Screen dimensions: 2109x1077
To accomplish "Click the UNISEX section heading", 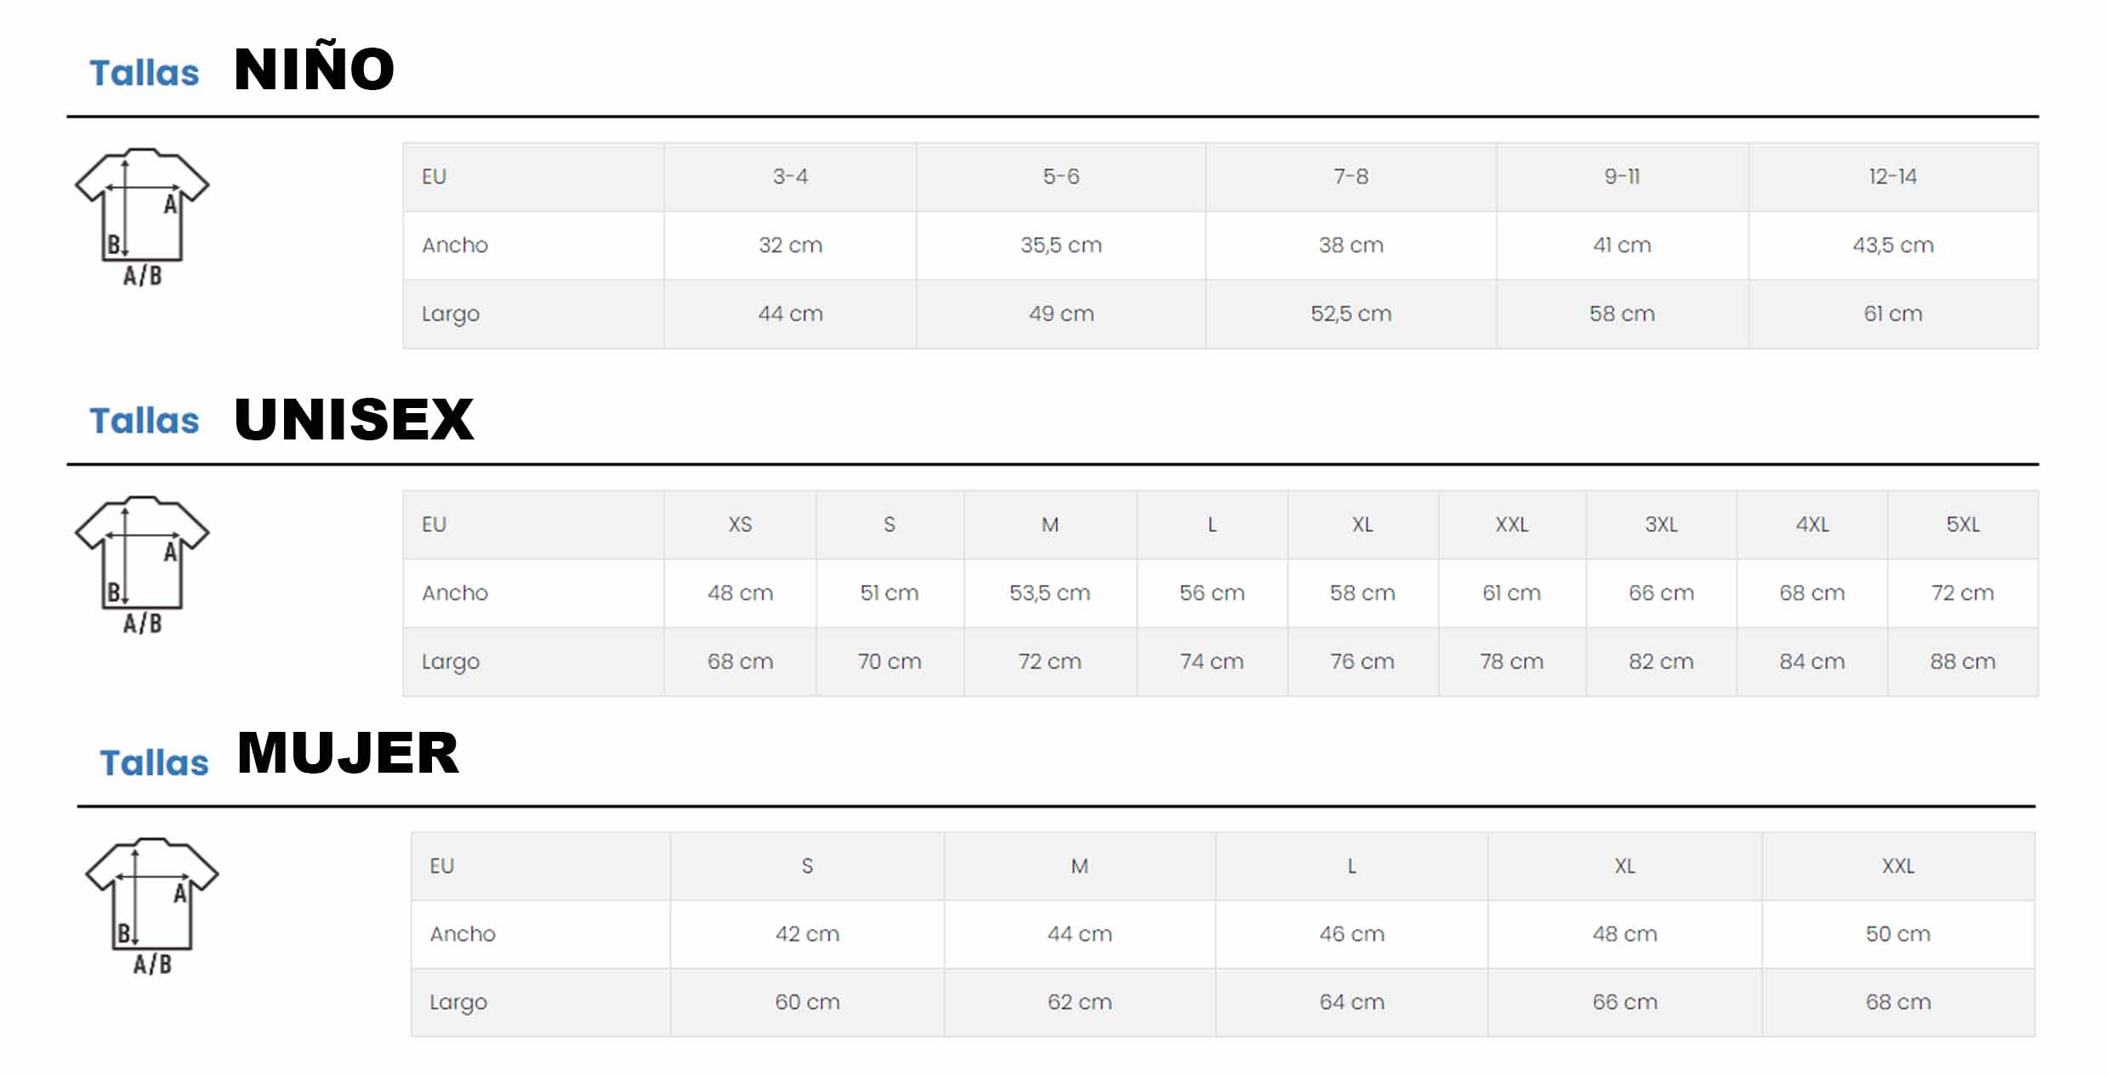I will coord(354,419).
